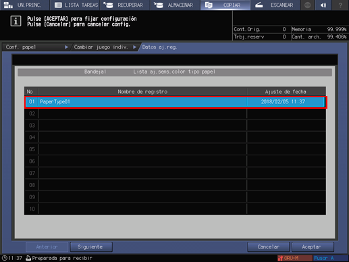Click the Lista aj.sens.color tipo papel title
Image resolution: width=349 pixels, height=262 pixels.
(x=174, y=72)
